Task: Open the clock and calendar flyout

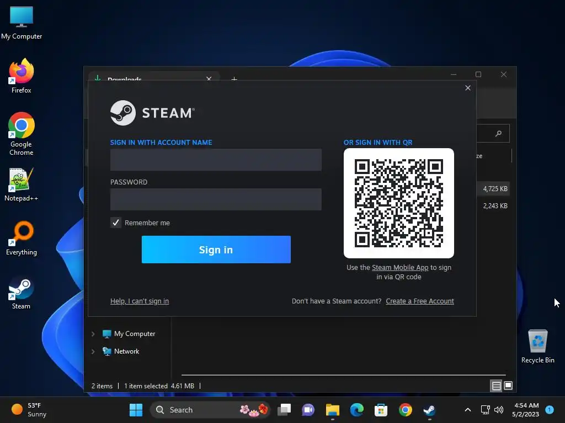Action: [x=526, y=410]
